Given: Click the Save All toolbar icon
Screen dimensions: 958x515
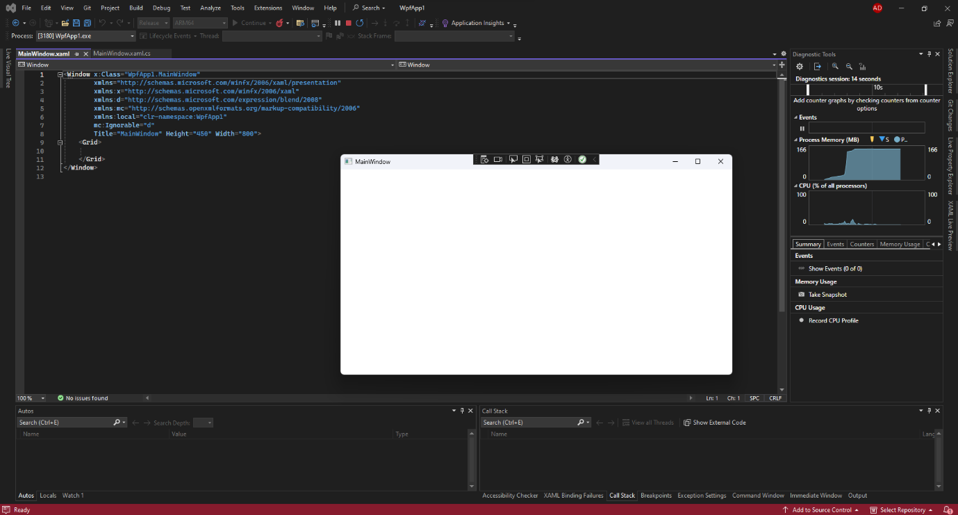Looking at the screenshot, I should click(x=88, y=23).
